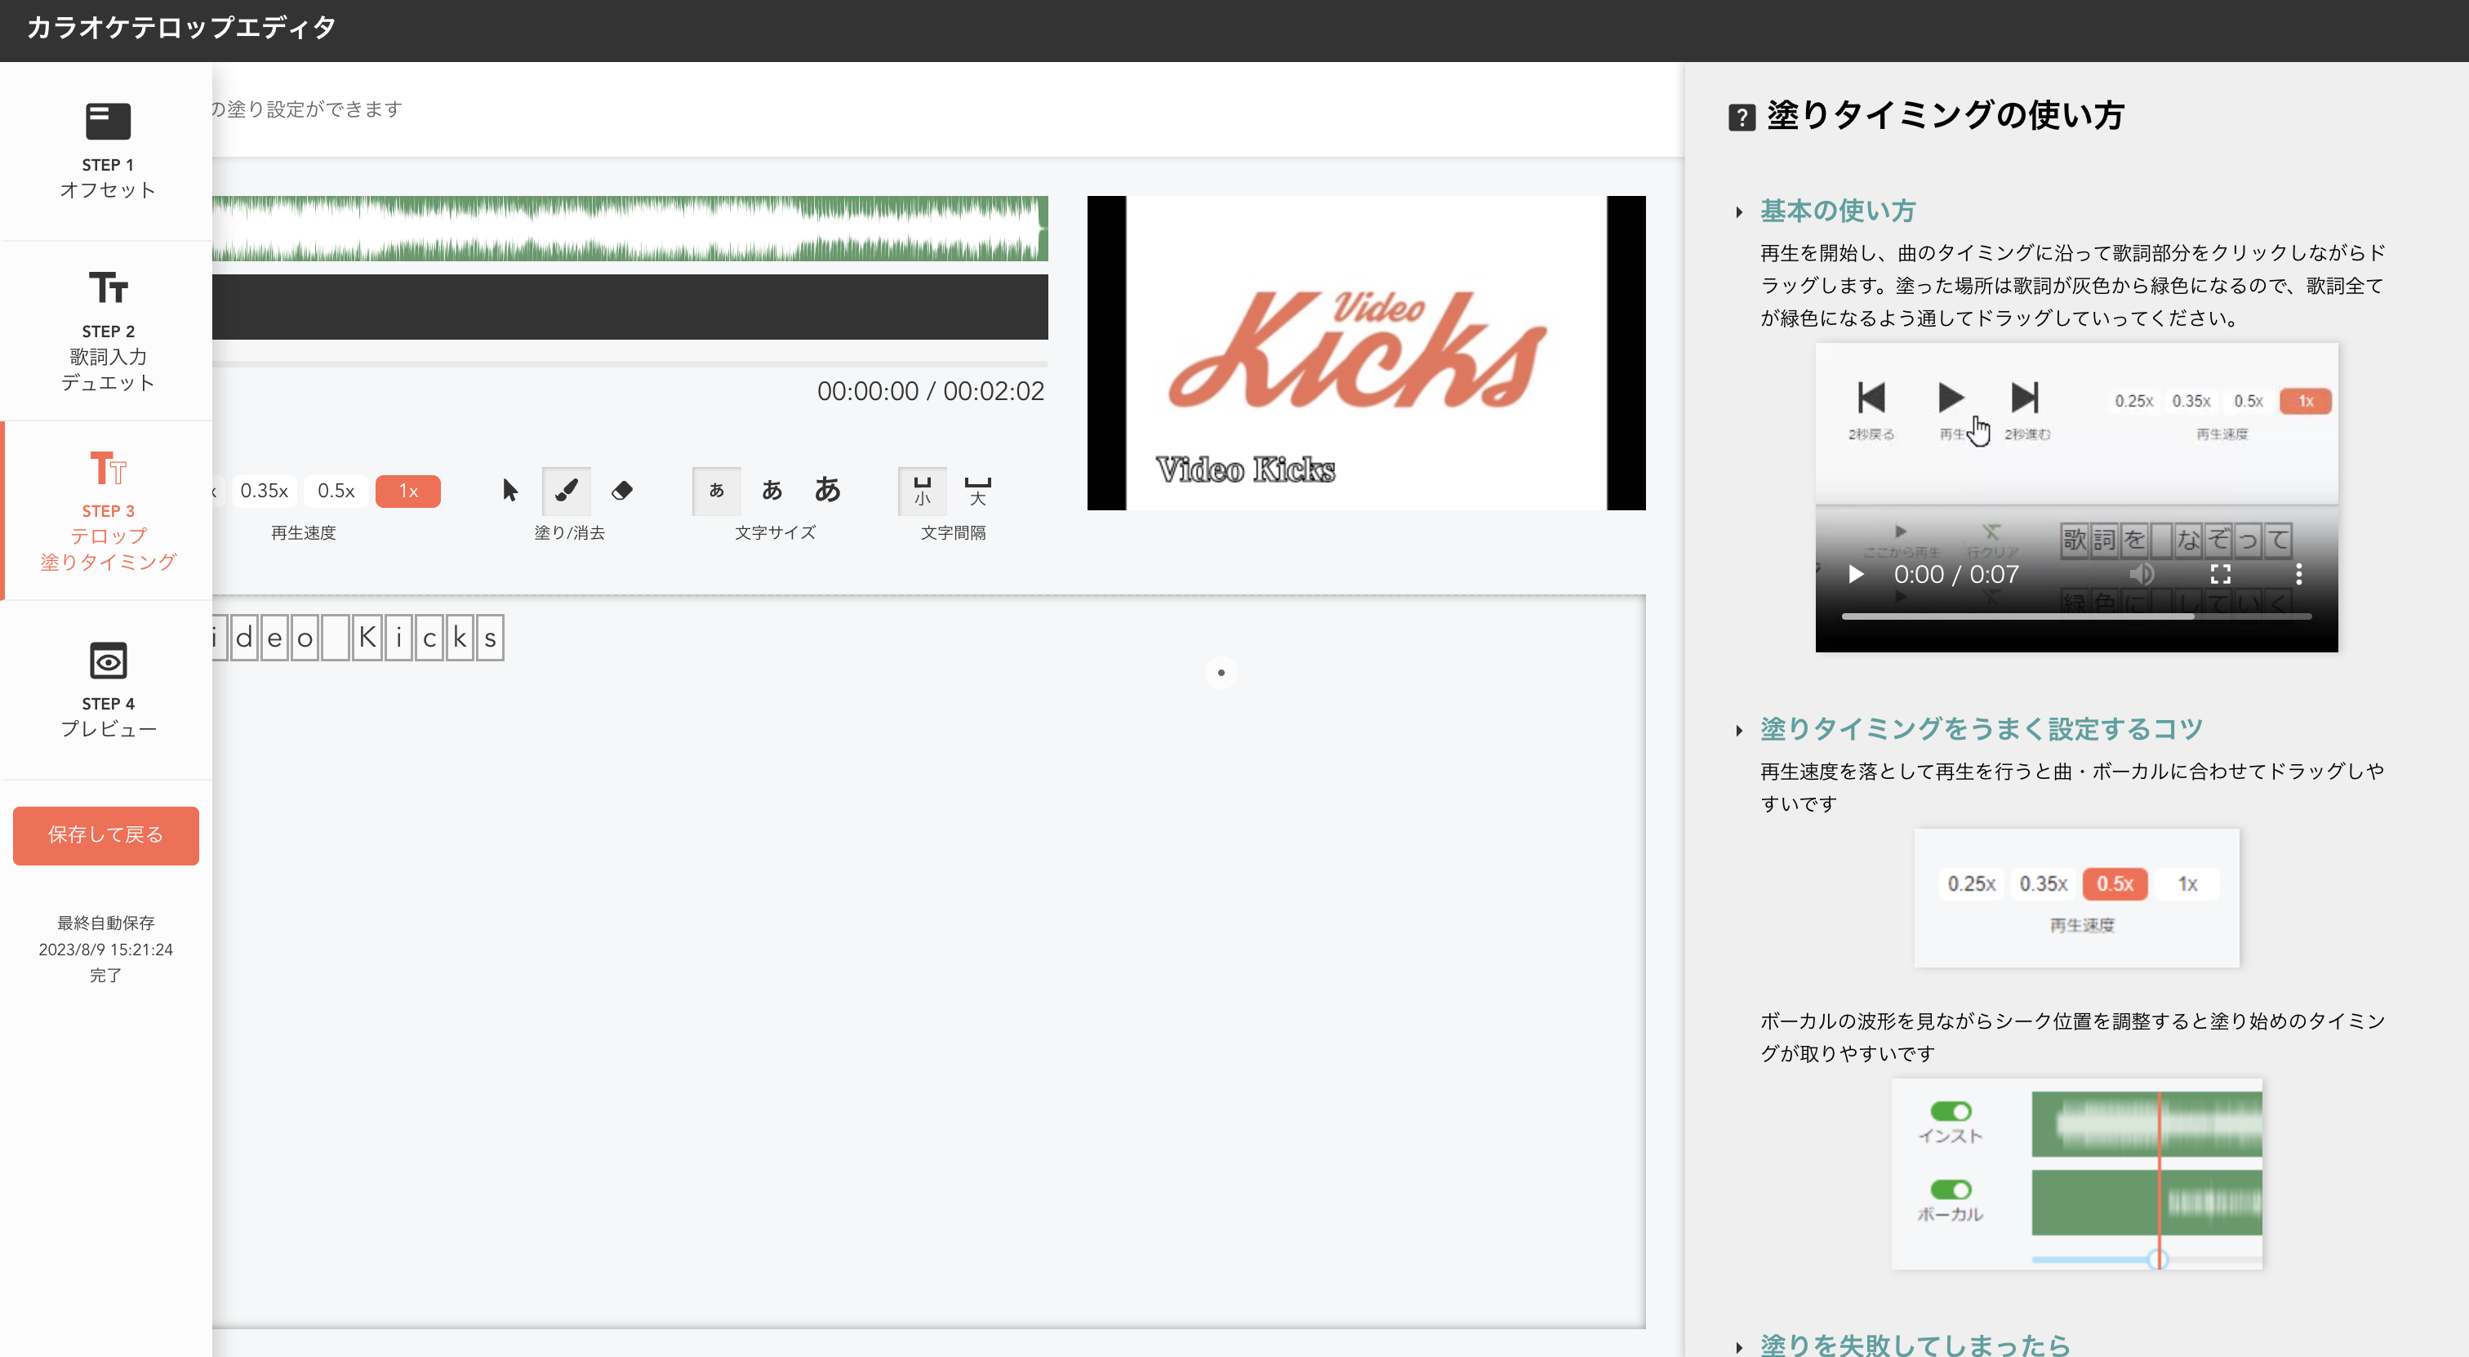
Task: Choose the small あ text size
Action: coord(716,491)
